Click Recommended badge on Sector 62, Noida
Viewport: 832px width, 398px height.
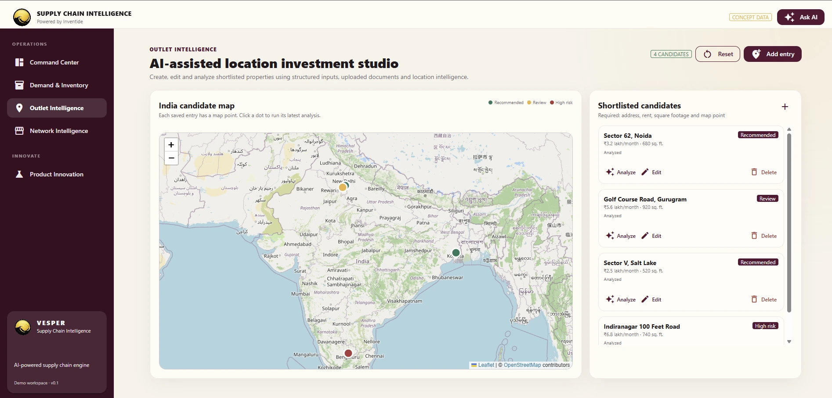tap(758, 135)
